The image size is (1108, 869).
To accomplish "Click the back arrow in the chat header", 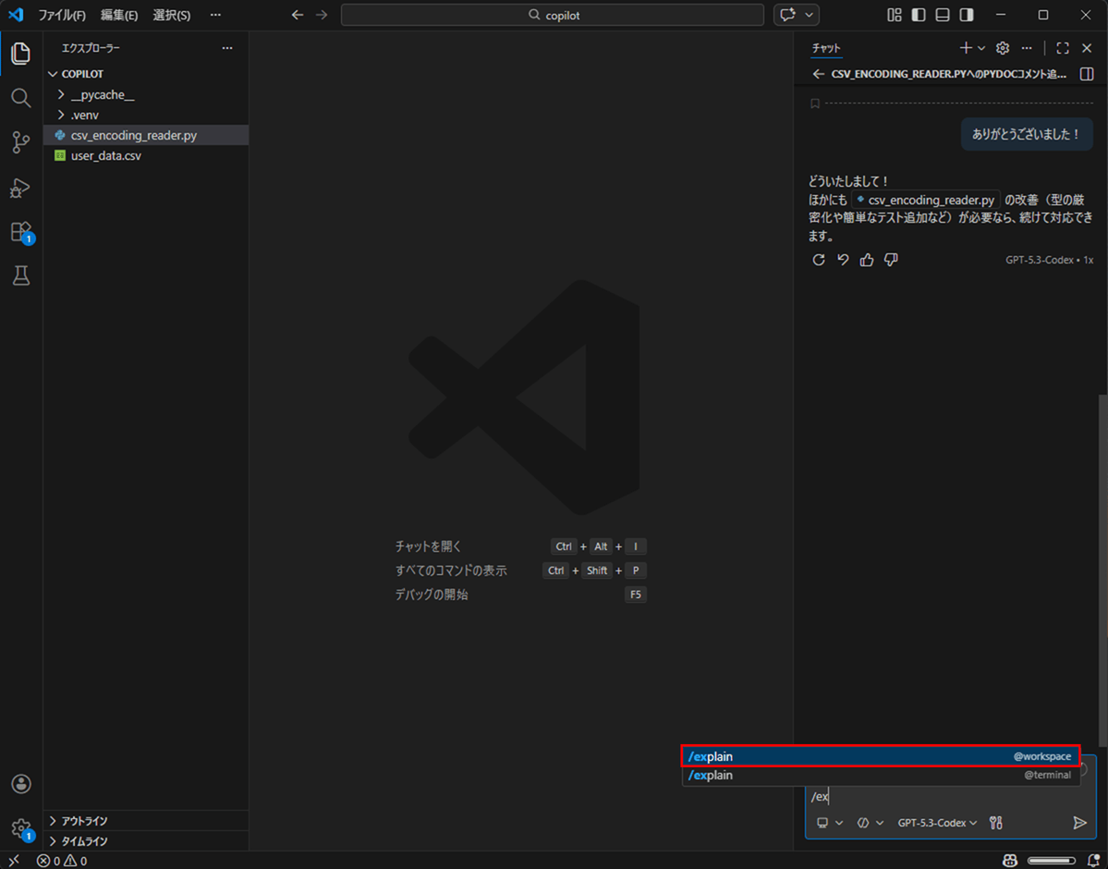I will click(818, 73).
